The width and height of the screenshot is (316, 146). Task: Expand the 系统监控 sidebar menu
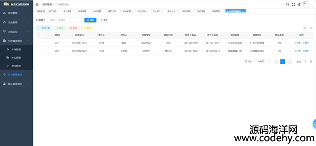[29, 31]
